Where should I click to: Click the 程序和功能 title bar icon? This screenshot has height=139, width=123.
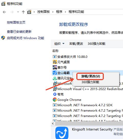(3, 4)
